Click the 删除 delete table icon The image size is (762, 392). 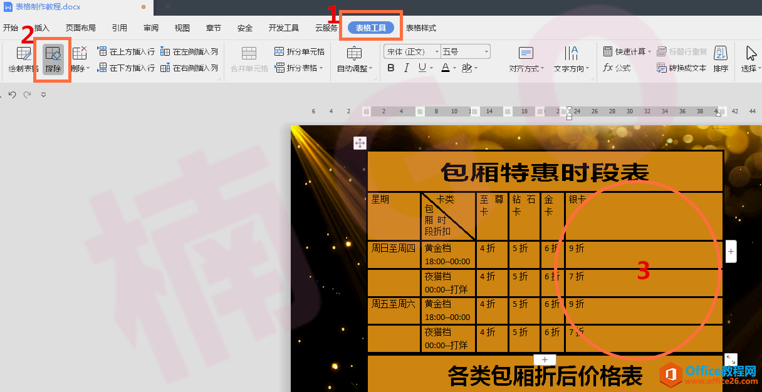pos(80,53)
